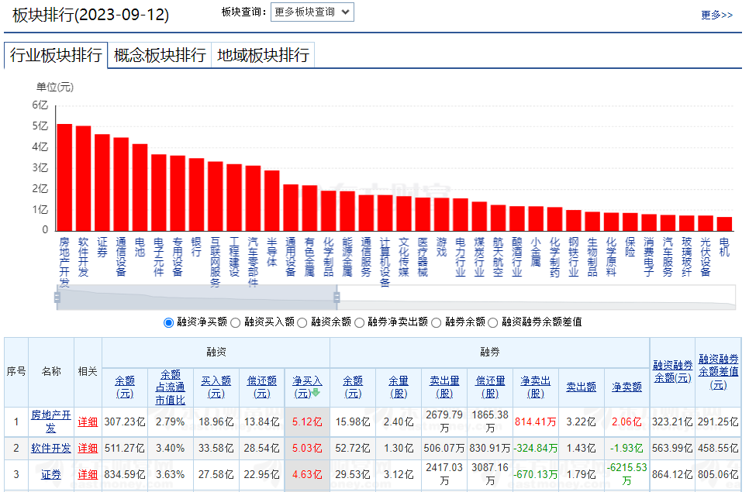Select the 融资买入额 radio button

click(x=236, y=322)
